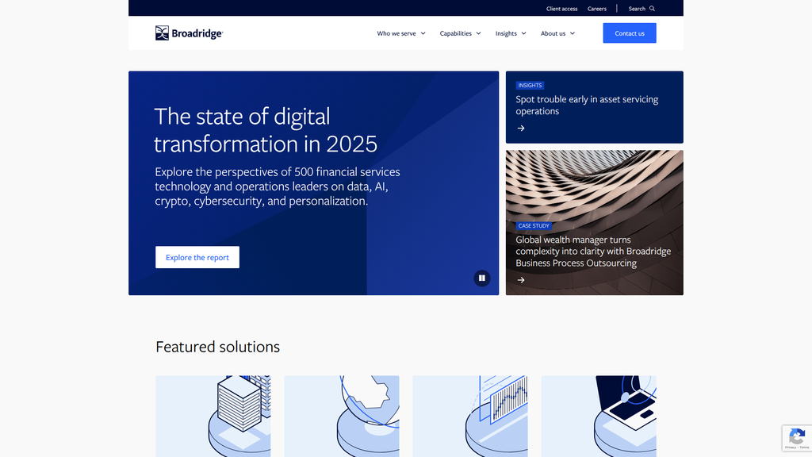This screenshot has height=457, width=812.
Task: Click the laptop illustration solution card
Action: tap(599, 416)
